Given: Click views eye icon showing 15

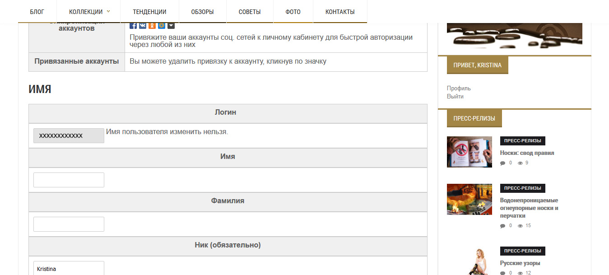Looking at the screenshot, I should [x=520, y=226].
